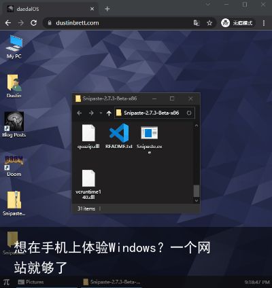Image resolution: width=272 pixels, height=288 pixels.
Task: Minimize the Snipaste explorer window
Action: pyautogui.click(x=154, y=98)
